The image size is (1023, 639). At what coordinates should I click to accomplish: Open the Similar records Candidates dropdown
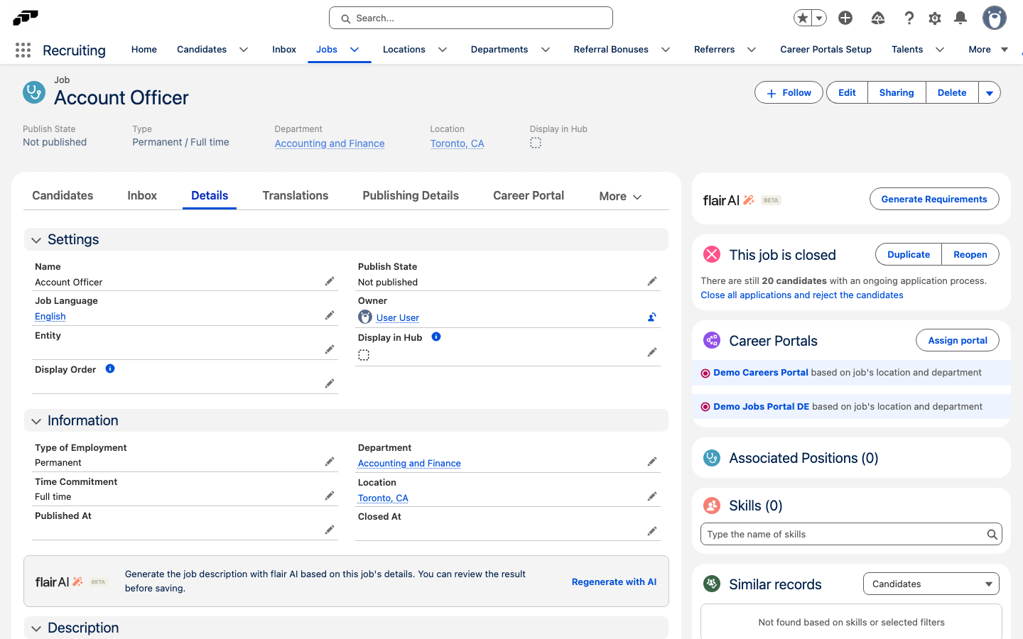point(931,584)
